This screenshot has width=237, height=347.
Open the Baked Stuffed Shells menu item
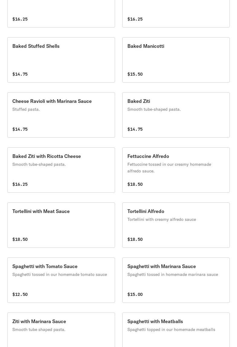tap(36, 46)
